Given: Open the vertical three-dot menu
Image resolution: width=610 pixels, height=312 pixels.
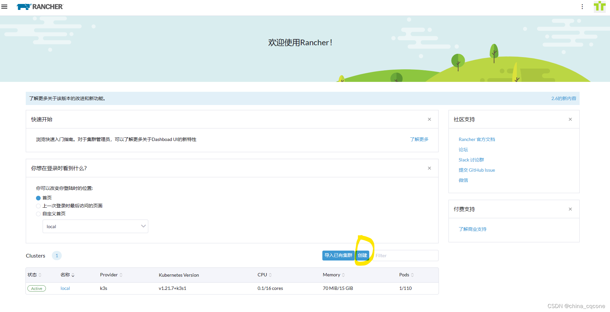Looking at the screenshot, I should point(582,7).
